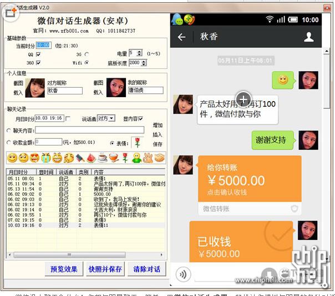Viewport: 335px width, 296px height.
Task: Click the 显时间 column header
Action: click(46, 172)
